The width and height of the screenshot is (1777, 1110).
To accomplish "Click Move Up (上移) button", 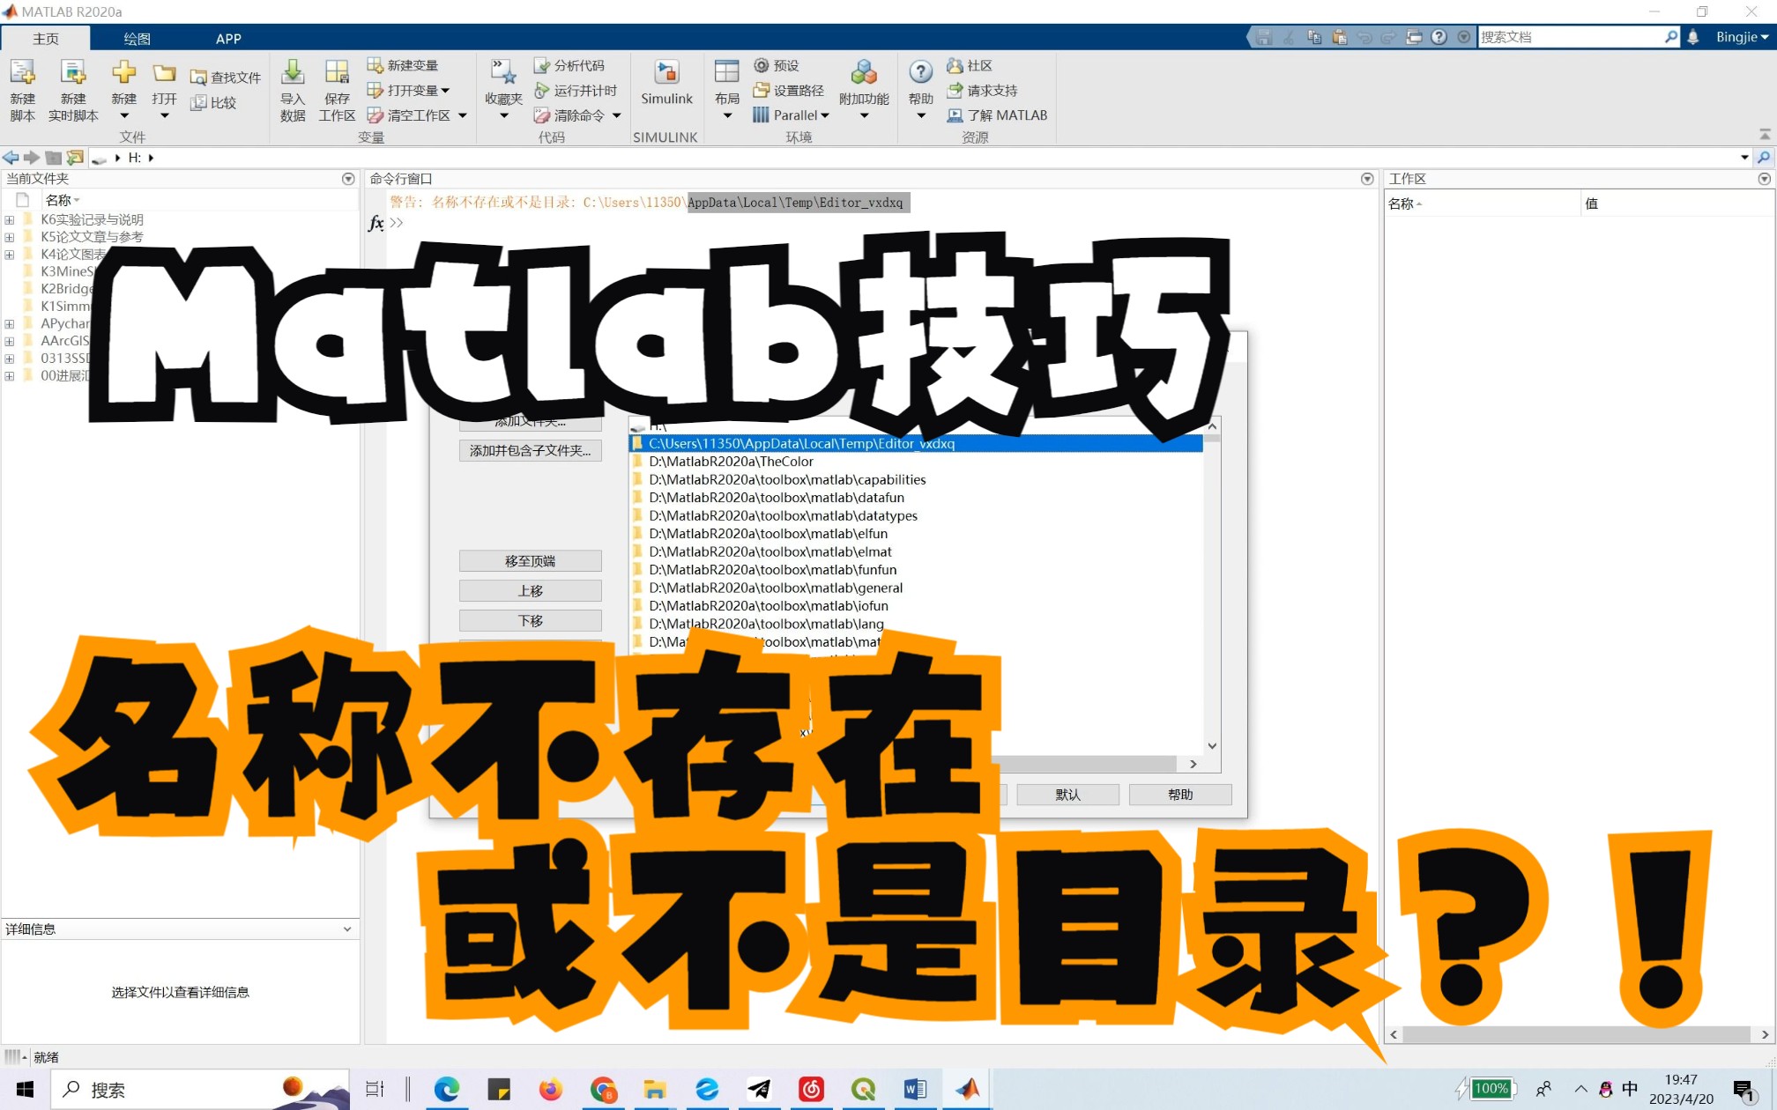I will point(530,591).
